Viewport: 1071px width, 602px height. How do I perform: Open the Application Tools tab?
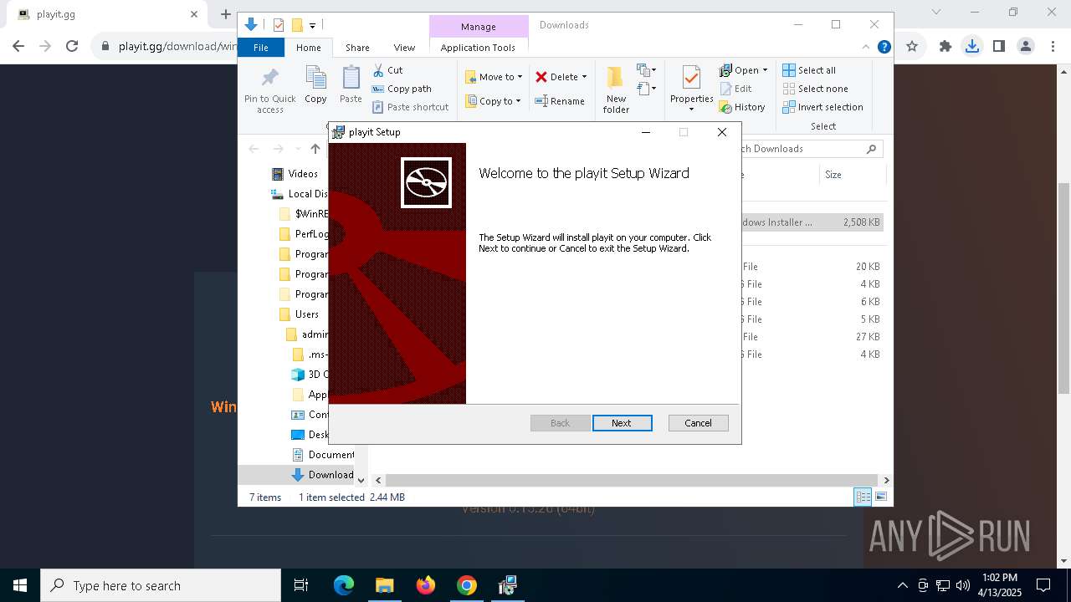pyautogui.click(x=478, y=48)
